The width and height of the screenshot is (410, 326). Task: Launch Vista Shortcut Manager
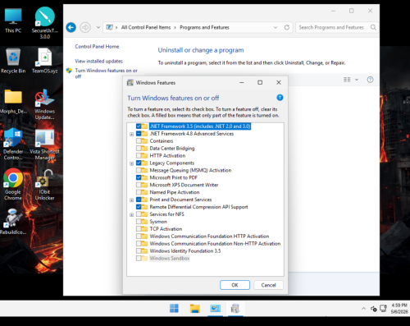pyautogui.click(x=45, y=145)
